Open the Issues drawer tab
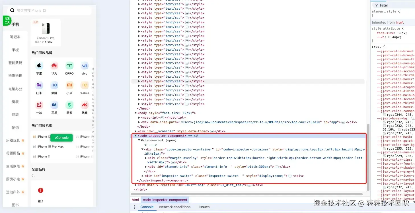The image size is (415, 213). coord(204,207)
